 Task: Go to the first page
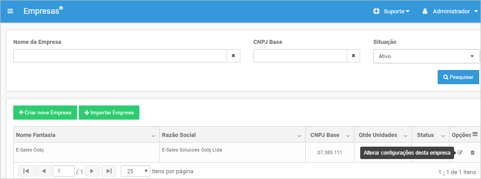[x=27, y=171]
